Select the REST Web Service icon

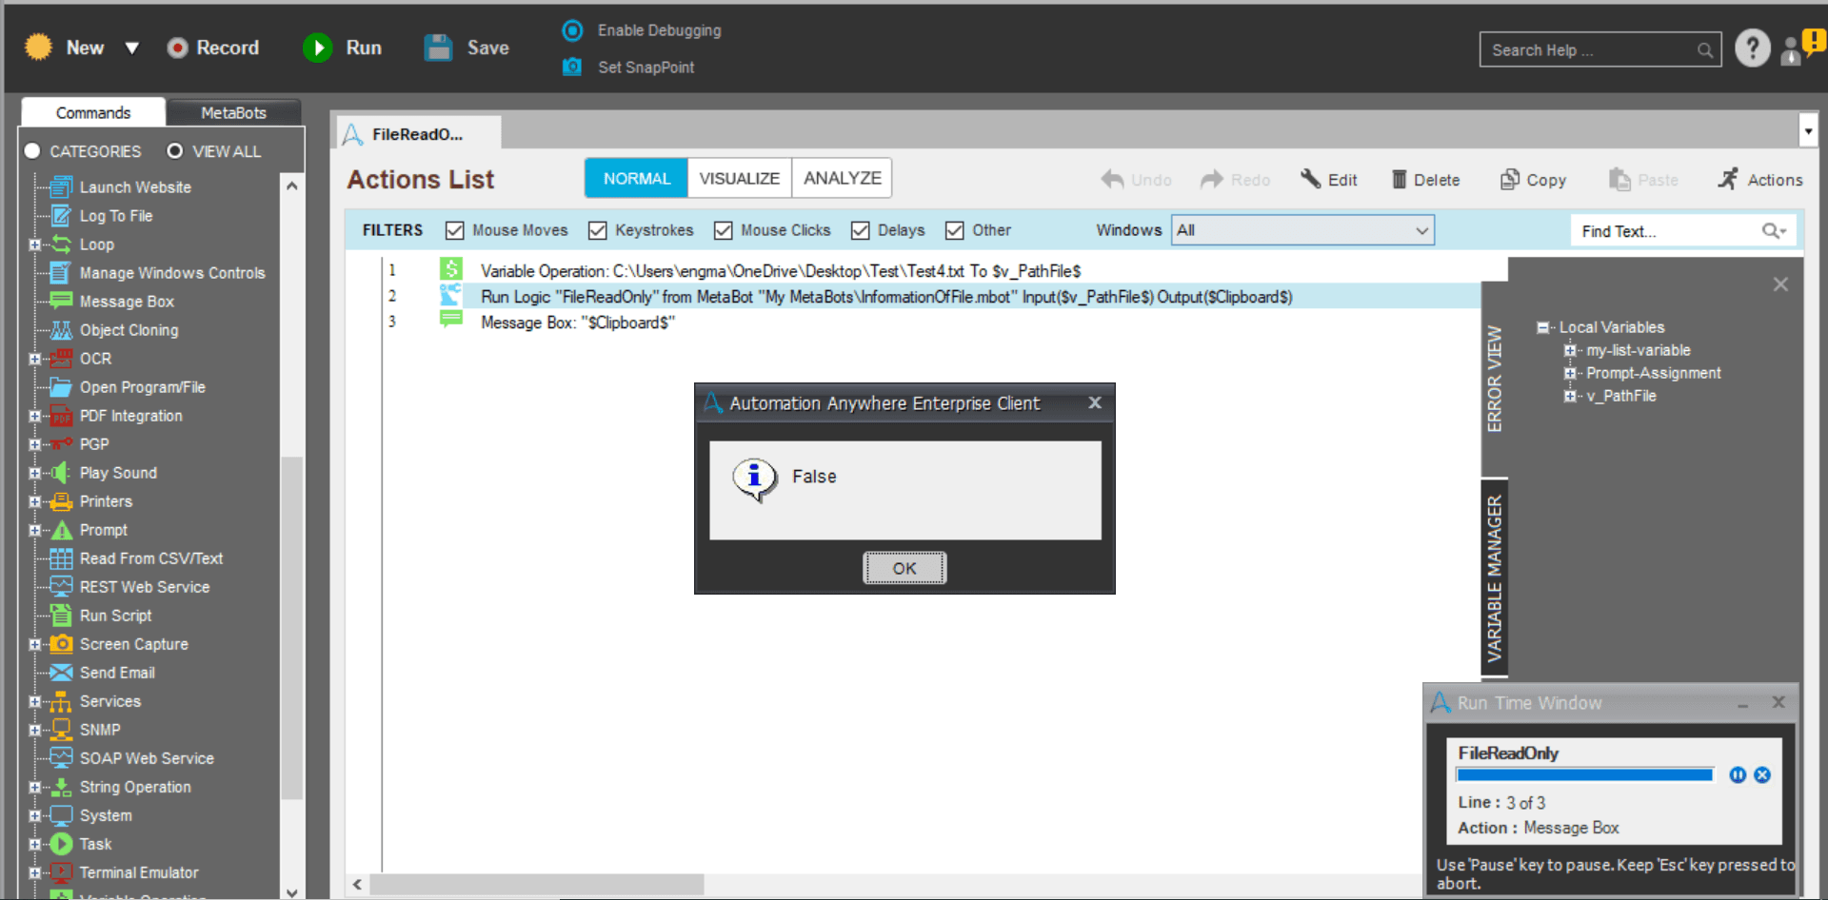61,587
